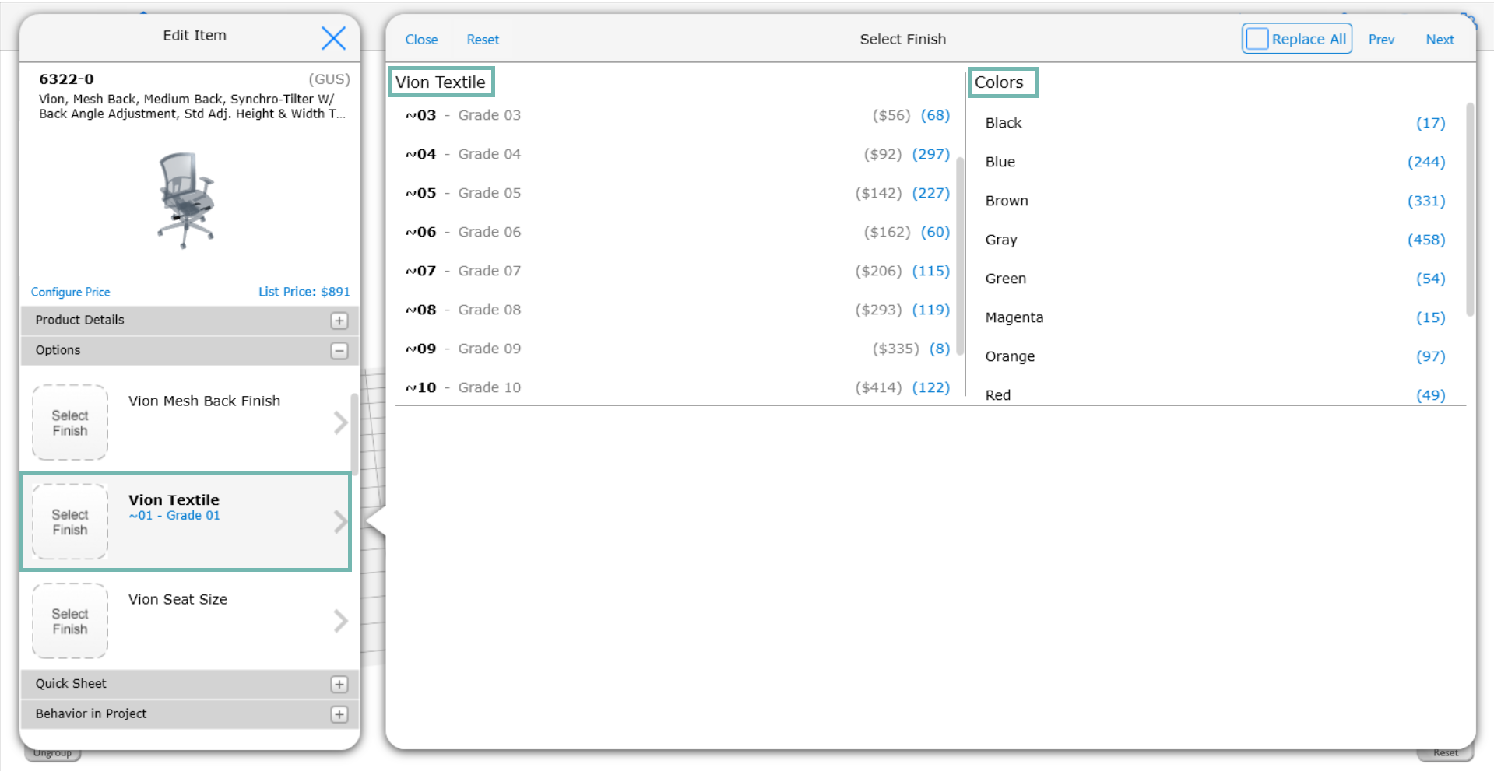Open Vion Textile option chevron
Image resolution: width=1494 pixels, height=771 pixels.
[340, 521]
